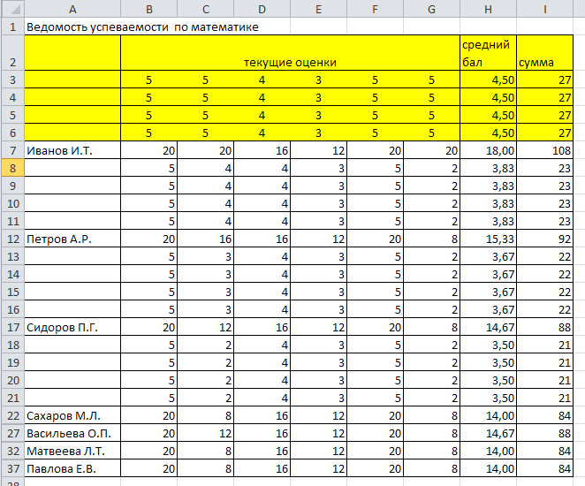Select column H header
Image resolution: width=585 pixels, height=486 pixels.
tap(489, 9)
